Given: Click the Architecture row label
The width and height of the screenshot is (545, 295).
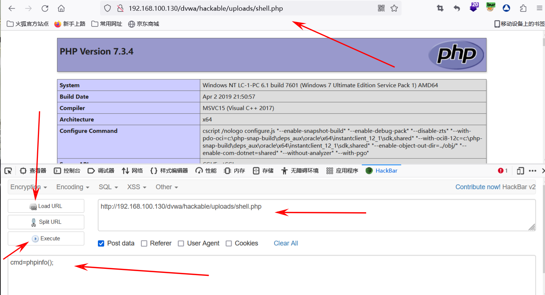Looking at the screenshot, I should (x=77, y=120).
